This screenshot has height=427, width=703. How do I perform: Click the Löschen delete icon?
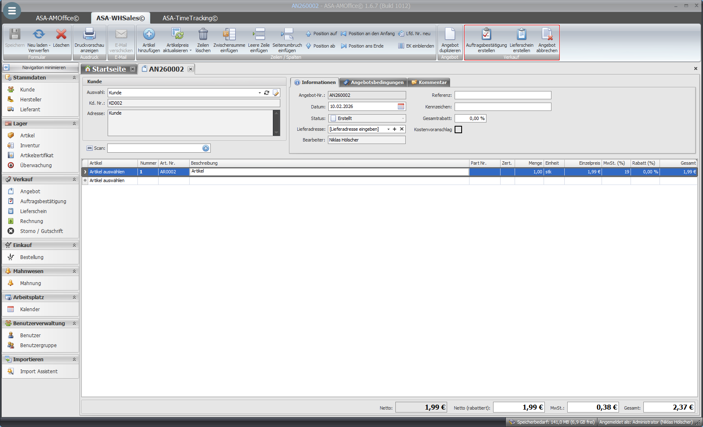click(x=61, y=35)
